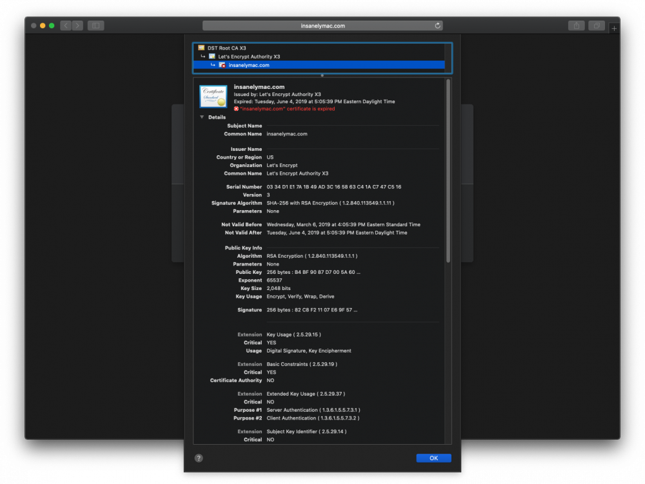Go forward with the Safari forward arrow
This screenshot has width=645, height=484.
tap(77, 26)
